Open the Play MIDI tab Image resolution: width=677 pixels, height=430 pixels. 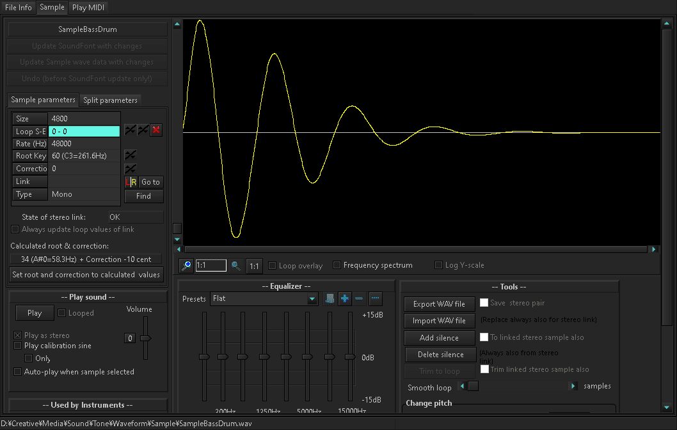(x=88, y=7)
